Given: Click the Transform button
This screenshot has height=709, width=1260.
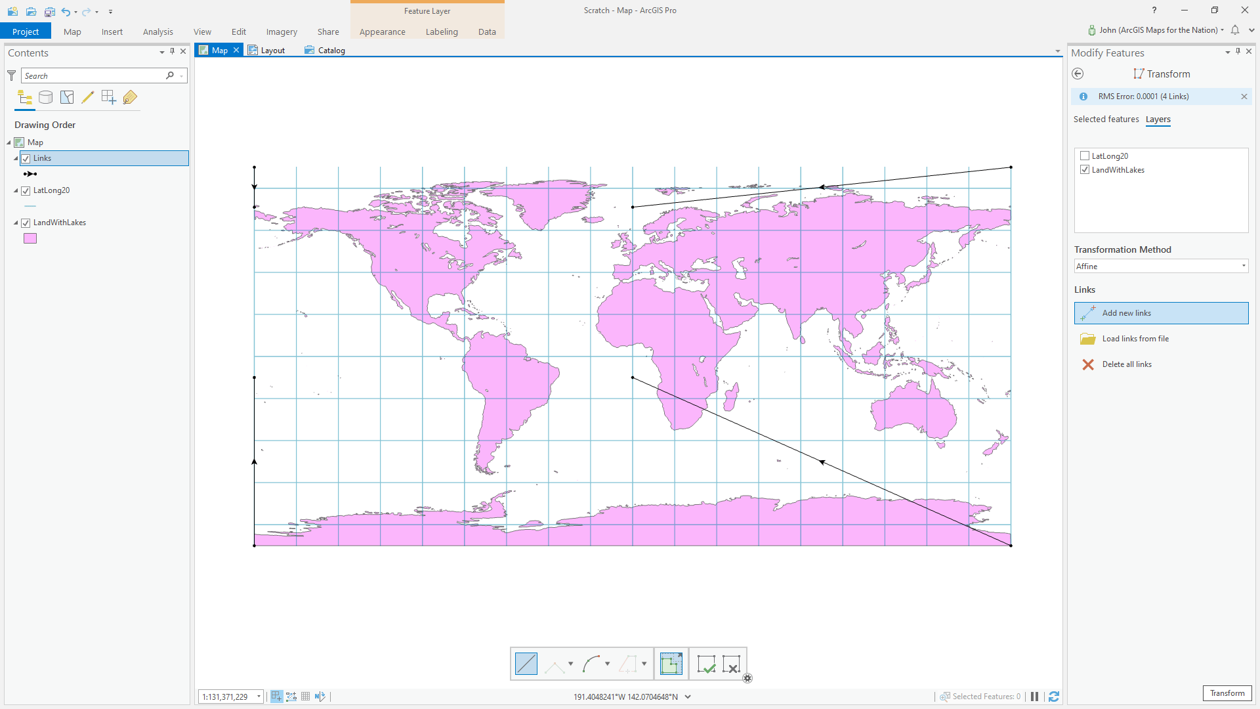Looking at the screenshot, I should click(1227, 693).
